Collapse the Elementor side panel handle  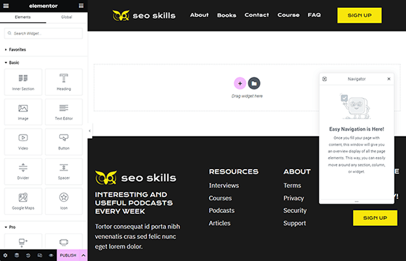pyautogui.click(x=89, y=131)
